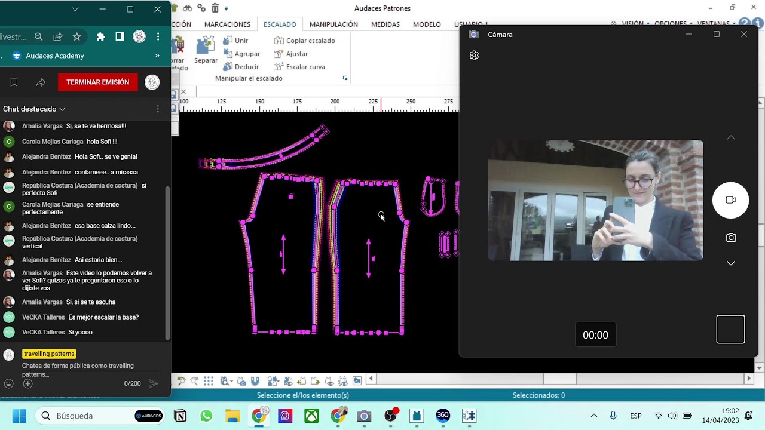Click the video record button in Camera
The image size is (765, 430).
pos(730,200)
